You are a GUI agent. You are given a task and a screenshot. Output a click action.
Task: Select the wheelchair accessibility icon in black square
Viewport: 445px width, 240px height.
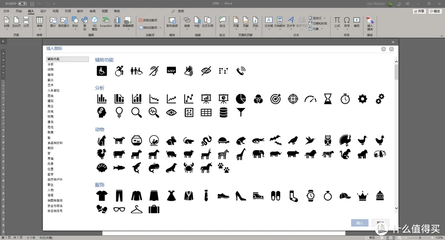point(102,71)
